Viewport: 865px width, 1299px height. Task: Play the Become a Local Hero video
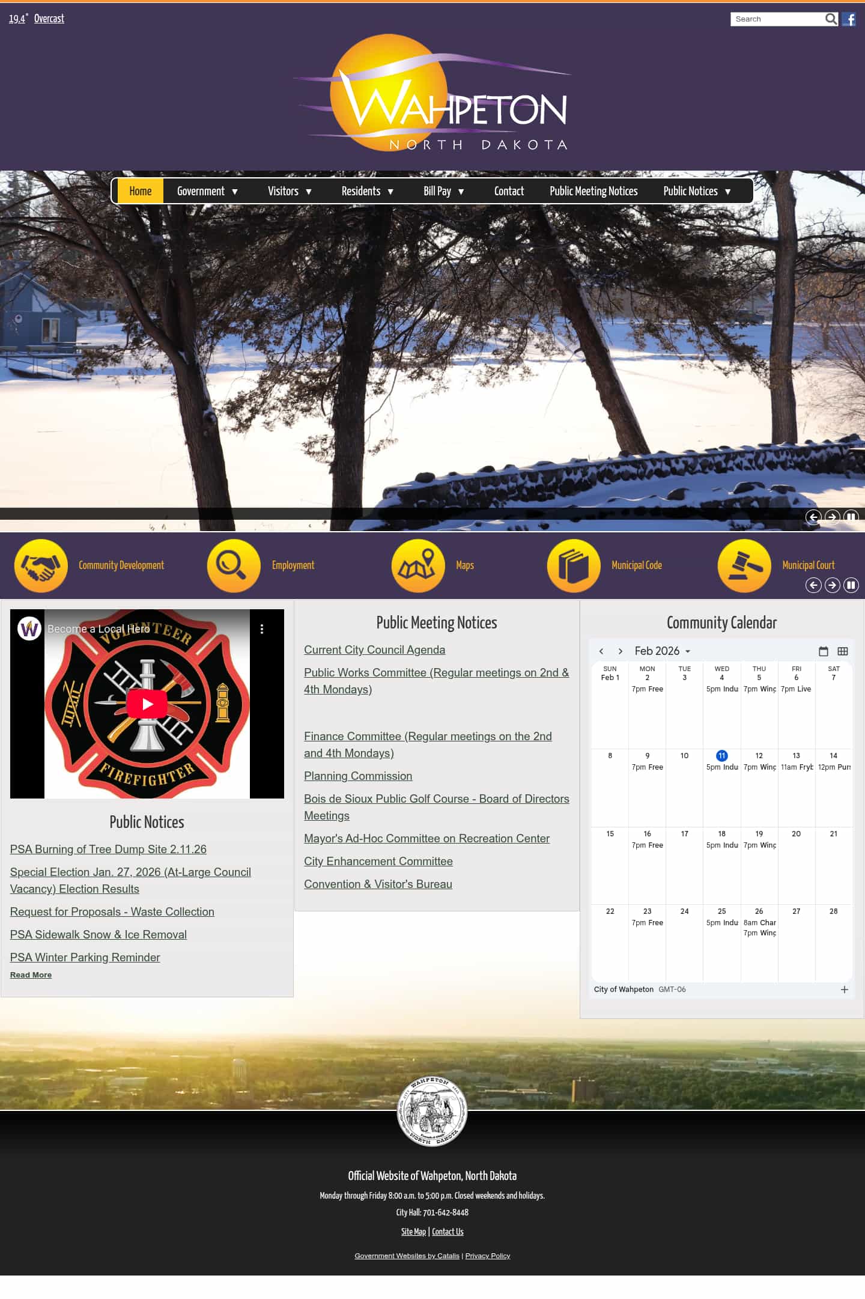pyautogui.click(x=147, y=704)
